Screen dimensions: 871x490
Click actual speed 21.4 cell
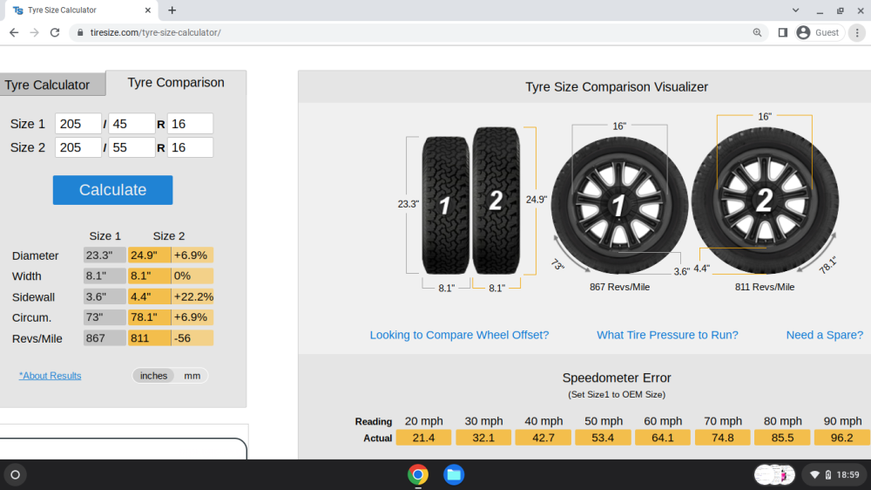pyautogui.click(x=423, y=438)
